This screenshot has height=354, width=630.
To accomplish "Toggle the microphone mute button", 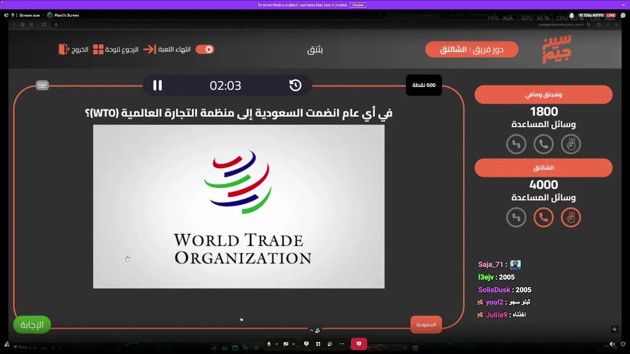I will [x=269, y=344].
